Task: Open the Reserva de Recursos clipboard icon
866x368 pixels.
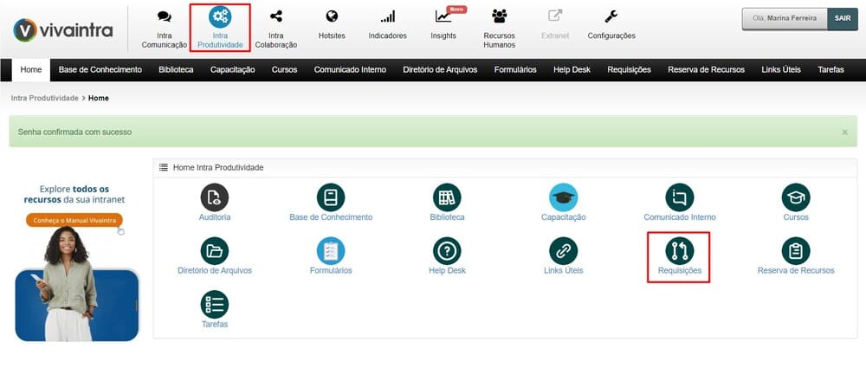Action: [795, 251]
